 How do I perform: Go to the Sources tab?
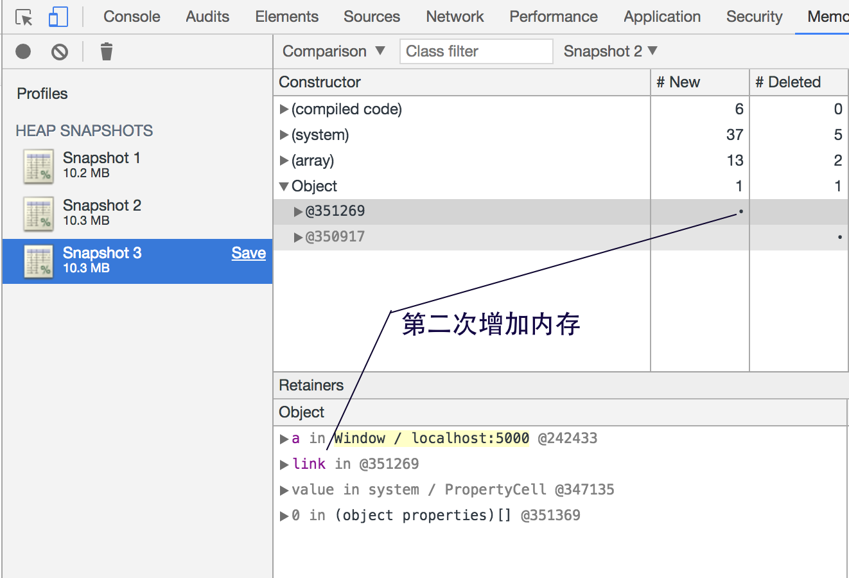click(x=372, y=17)
